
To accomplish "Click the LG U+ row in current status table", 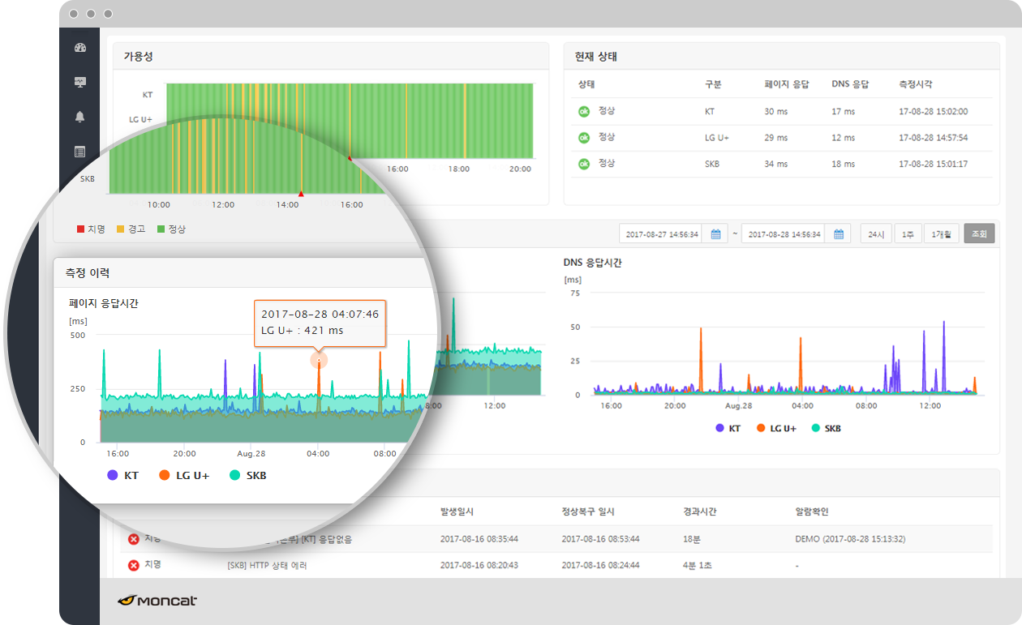I will (782, 138).
